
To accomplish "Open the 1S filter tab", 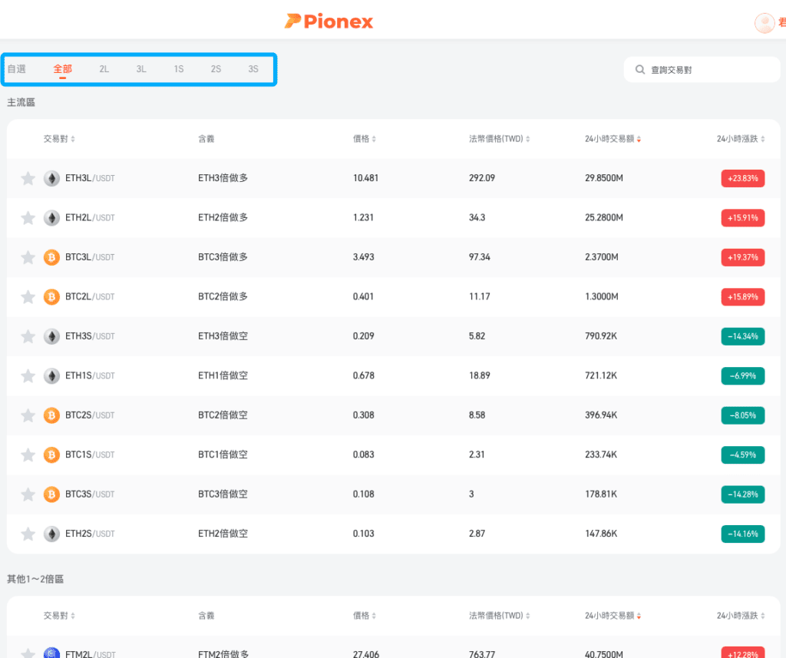I will tap(178, 69).
